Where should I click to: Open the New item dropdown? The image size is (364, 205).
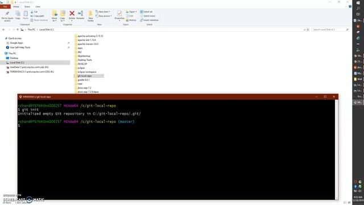pos(103,11)
